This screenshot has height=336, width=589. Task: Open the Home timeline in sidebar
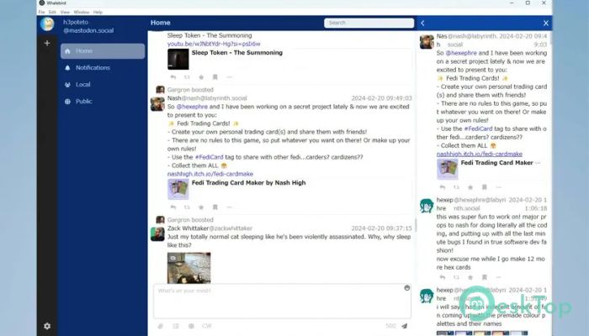click(x=103, y=51)
